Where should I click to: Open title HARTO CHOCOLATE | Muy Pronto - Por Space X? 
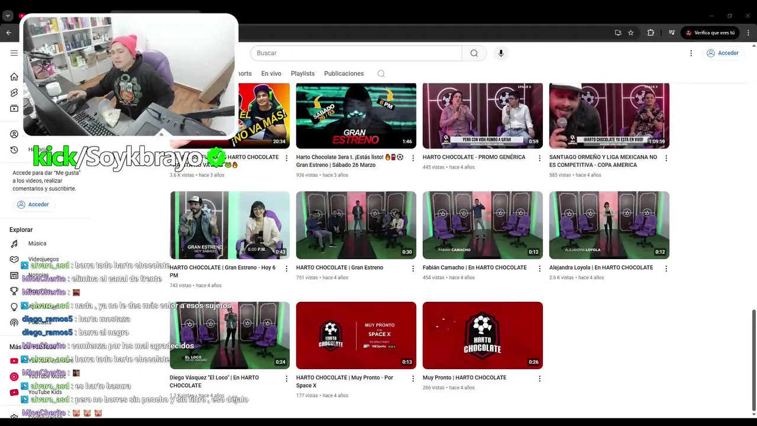[x=345, y=382]
